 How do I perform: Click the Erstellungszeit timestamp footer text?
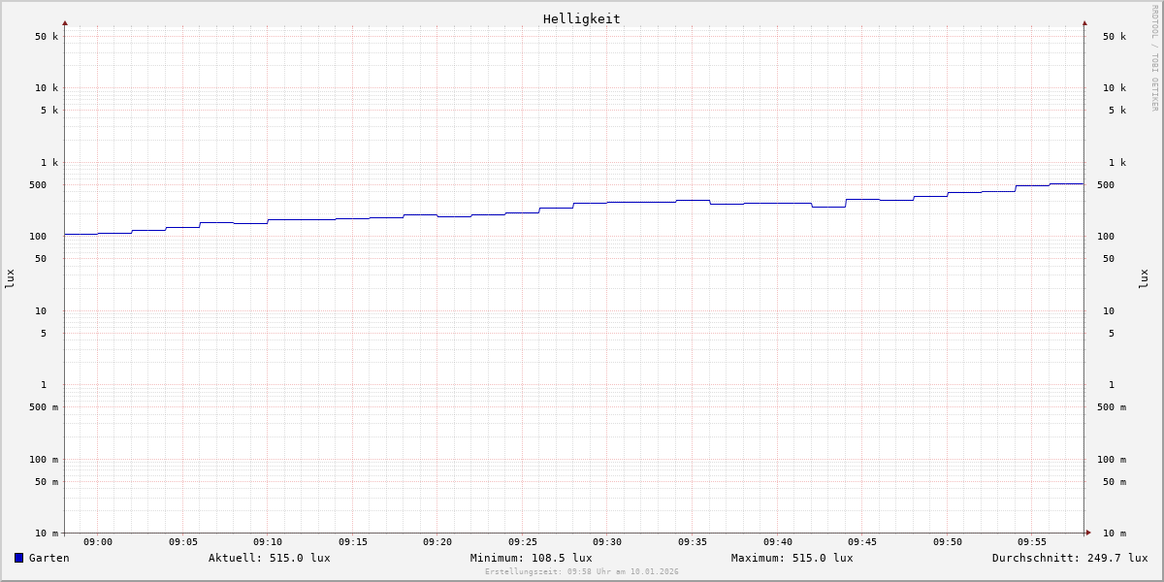click(x=581, y=571)
